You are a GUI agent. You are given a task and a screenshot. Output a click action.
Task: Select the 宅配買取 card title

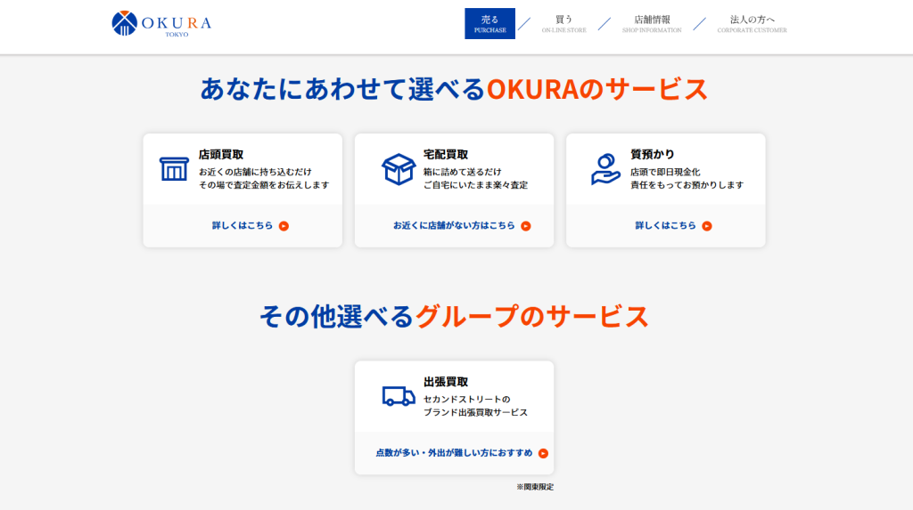[x=446, y=155]
